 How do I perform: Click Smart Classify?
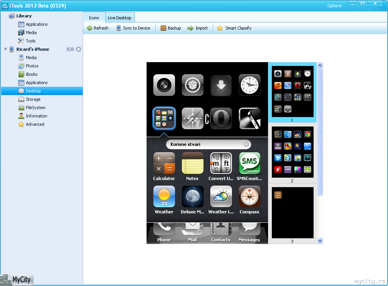coord(234,28)
